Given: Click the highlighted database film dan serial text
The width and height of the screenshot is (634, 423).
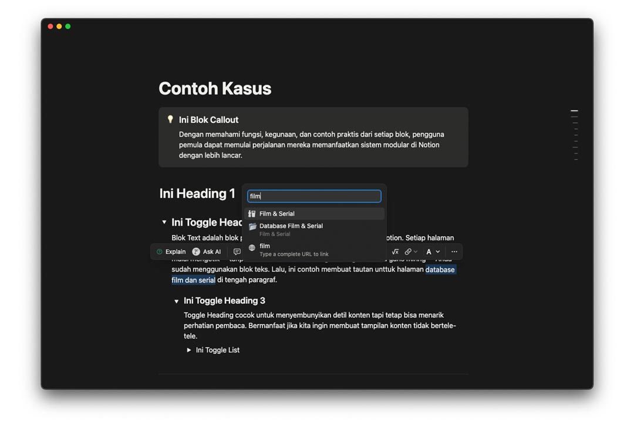Looking at the screenshot, I should pos(440,270).
